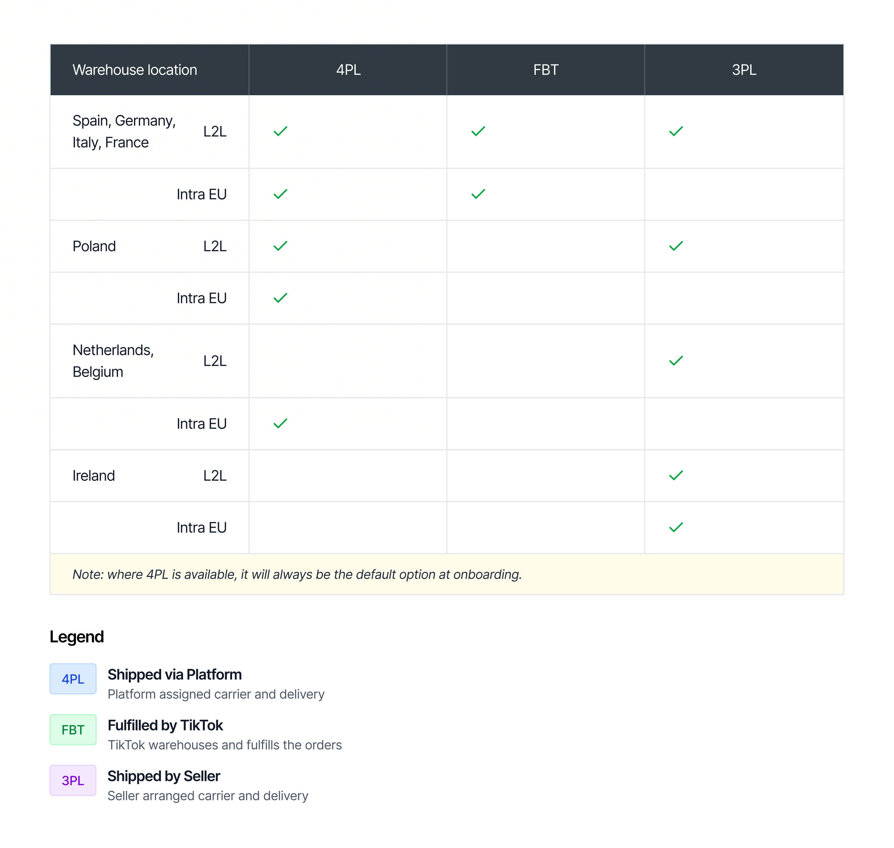Click the 3PL checkmark in the Intra EU row under Ireland
This screenshot has height=848, width=894.
click(676, 528)
